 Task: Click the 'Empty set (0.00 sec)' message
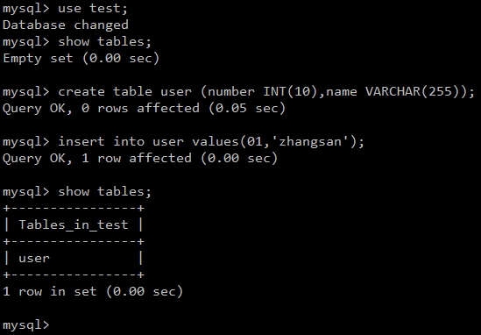[x=81, y=59]
